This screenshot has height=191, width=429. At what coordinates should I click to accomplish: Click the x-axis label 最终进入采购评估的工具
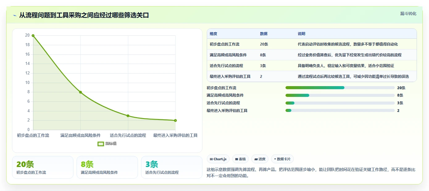(175, 135)
